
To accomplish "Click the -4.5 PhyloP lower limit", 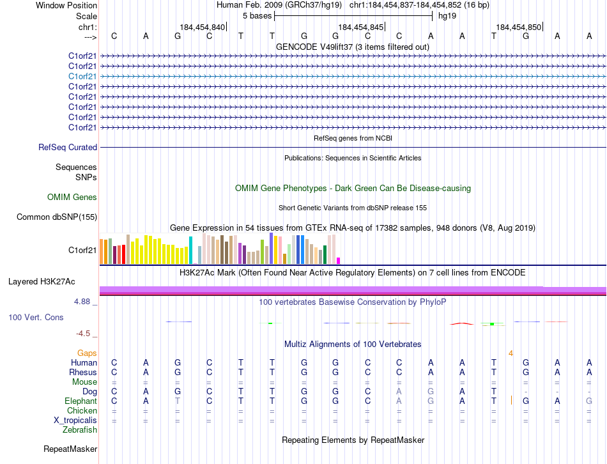I will 83,334.
